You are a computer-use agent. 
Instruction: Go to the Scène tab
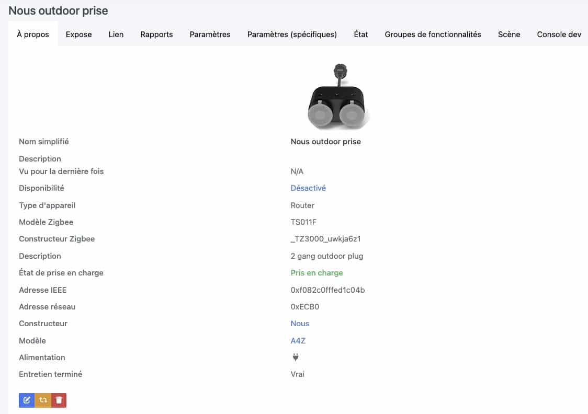[x=509, y=34]
